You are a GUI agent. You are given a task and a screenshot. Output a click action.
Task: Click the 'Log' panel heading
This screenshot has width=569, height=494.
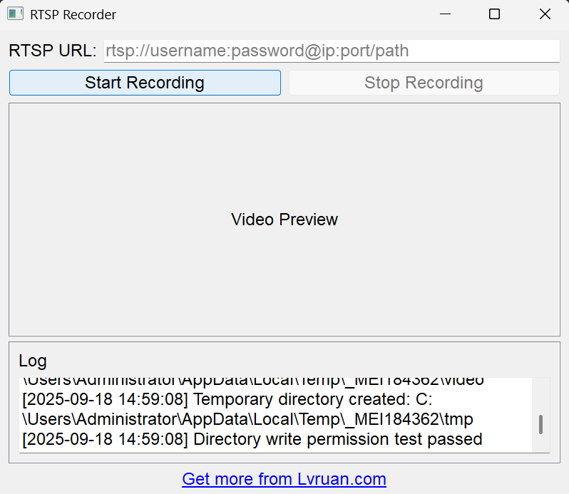coord(32,361)
